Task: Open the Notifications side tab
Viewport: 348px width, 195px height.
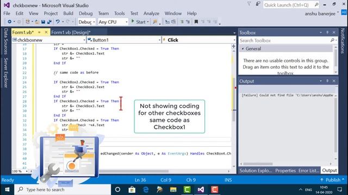Action: 343,41
